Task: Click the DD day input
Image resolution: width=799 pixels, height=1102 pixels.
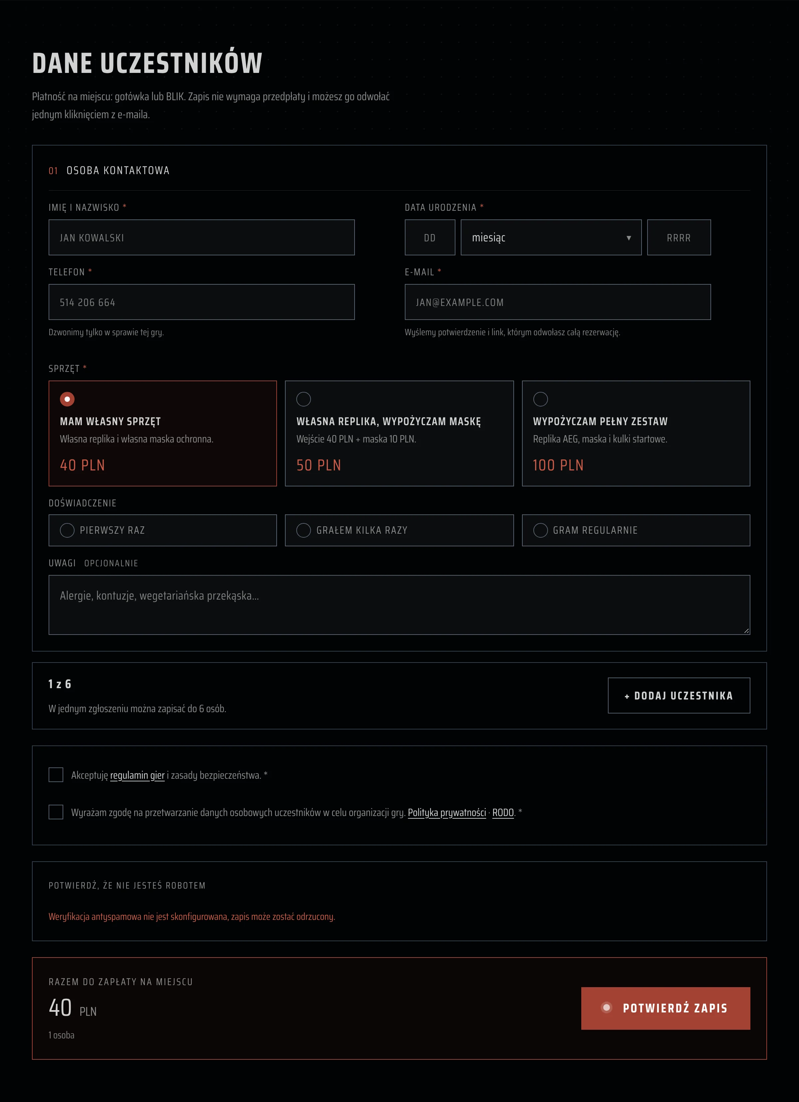Action: (x=430, y=238)
